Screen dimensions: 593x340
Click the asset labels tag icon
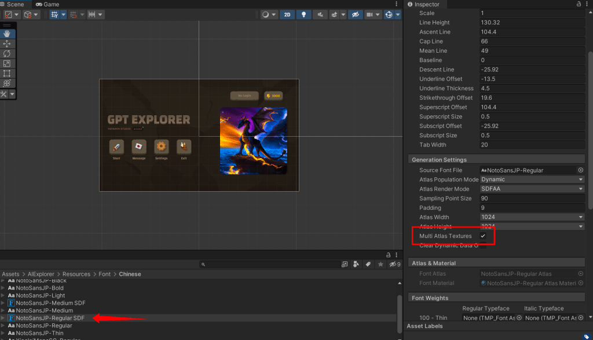coord(587,336)
